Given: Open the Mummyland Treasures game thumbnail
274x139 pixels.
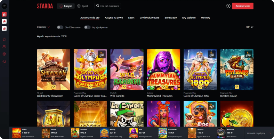Looking at the screenshot, I should click(163, 70).
